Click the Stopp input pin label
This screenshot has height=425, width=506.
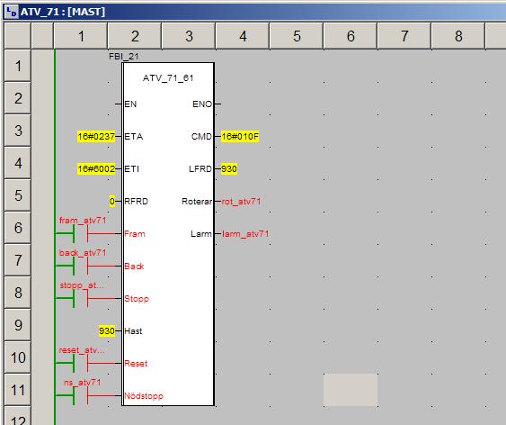137,299
